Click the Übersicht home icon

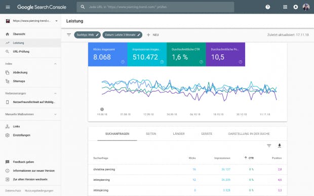pyautogui.click(x=8, y=34)
